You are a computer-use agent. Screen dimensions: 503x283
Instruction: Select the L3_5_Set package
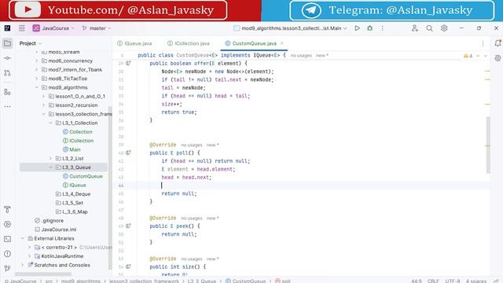[69, 203]
